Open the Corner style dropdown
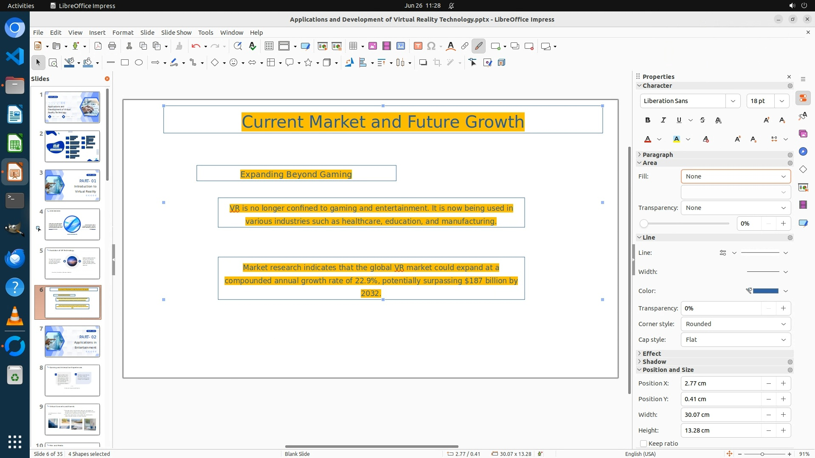815x458 pixels. click(x=736, y=324)
